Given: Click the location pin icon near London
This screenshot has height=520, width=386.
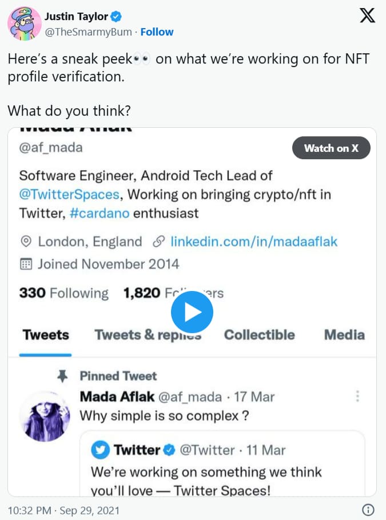Looking at the screenshot, I should click(x=26, y=242).
